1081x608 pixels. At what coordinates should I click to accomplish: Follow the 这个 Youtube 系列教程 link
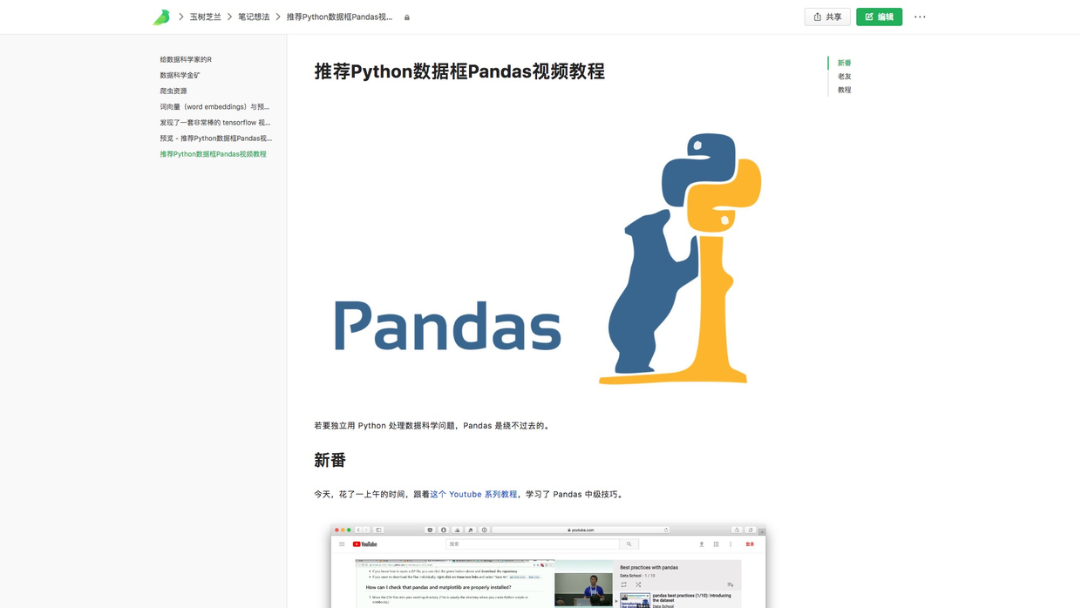click(473, 495)
